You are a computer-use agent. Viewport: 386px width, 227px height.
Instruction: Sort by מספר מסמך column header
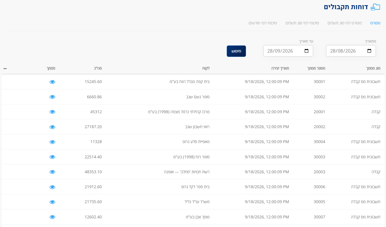[315, 68]
